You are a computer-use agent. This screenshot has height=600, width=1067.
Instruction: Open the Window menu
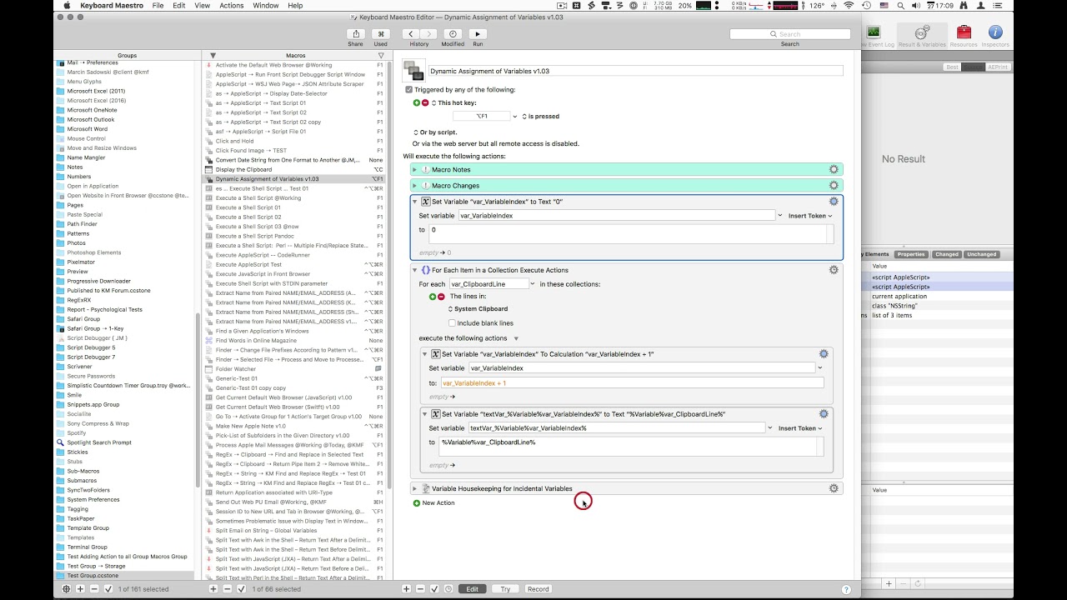tap(266, 6)
